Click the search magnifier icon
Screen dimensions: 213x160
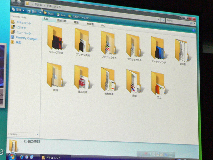pos(191,23)
